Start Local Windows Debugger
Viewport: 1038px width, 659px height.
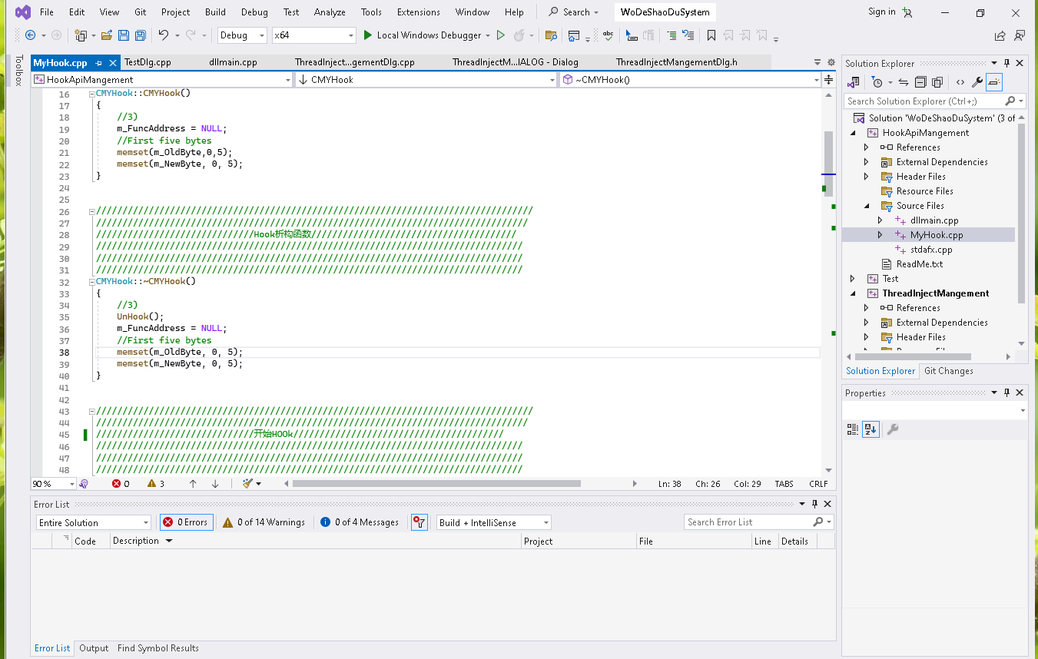(422, 35)
